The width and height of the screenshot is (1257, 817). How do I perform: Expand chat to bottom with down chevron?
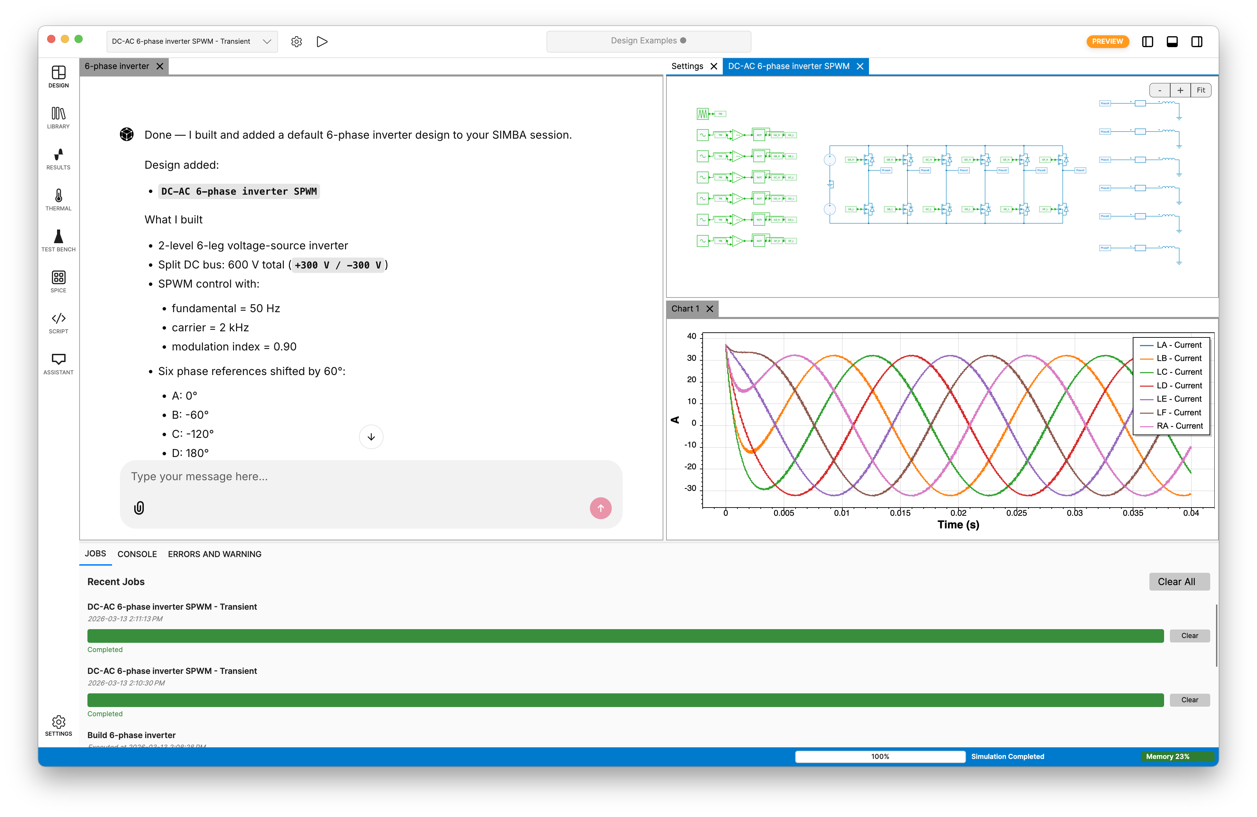tap(371, 437)
